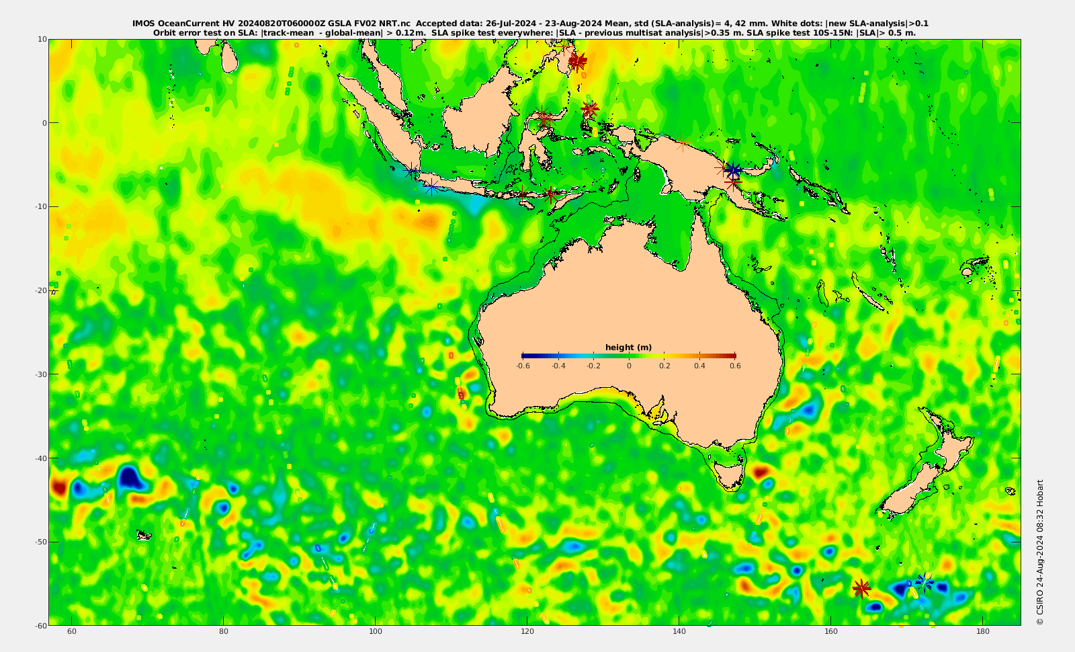Click the green center of the height colorbar
This screenshot has height=652, width=1075.
click(x=629, y=356)
